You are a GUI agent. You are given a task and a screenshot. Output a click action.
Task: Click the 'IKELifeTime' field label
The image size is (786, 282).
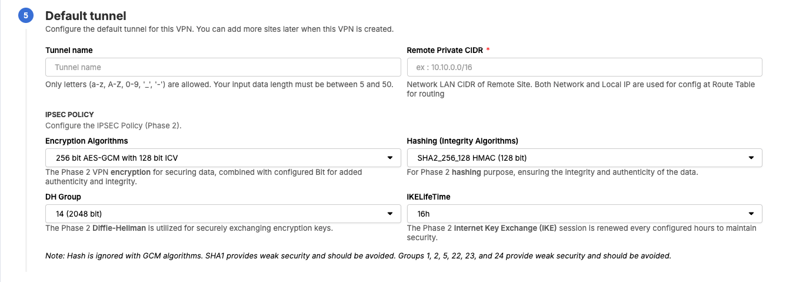[x=428, y=197]
